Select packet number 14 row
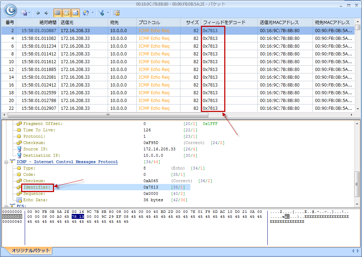The height and width of the screenshot is (257, 362). (x=106, y=77)
